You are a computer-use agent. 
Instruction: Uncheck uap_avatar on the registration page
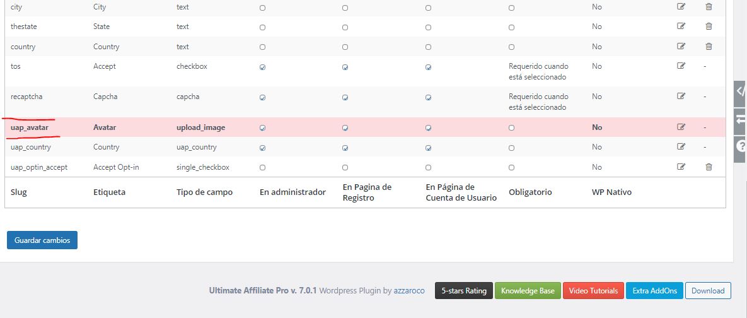point(345,127)
